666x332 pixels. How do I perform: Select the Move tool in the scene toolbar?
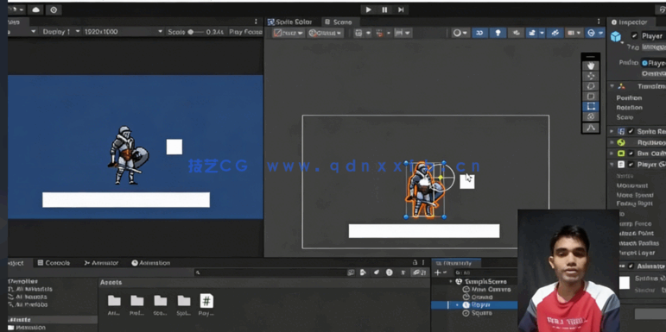[590, 76]
